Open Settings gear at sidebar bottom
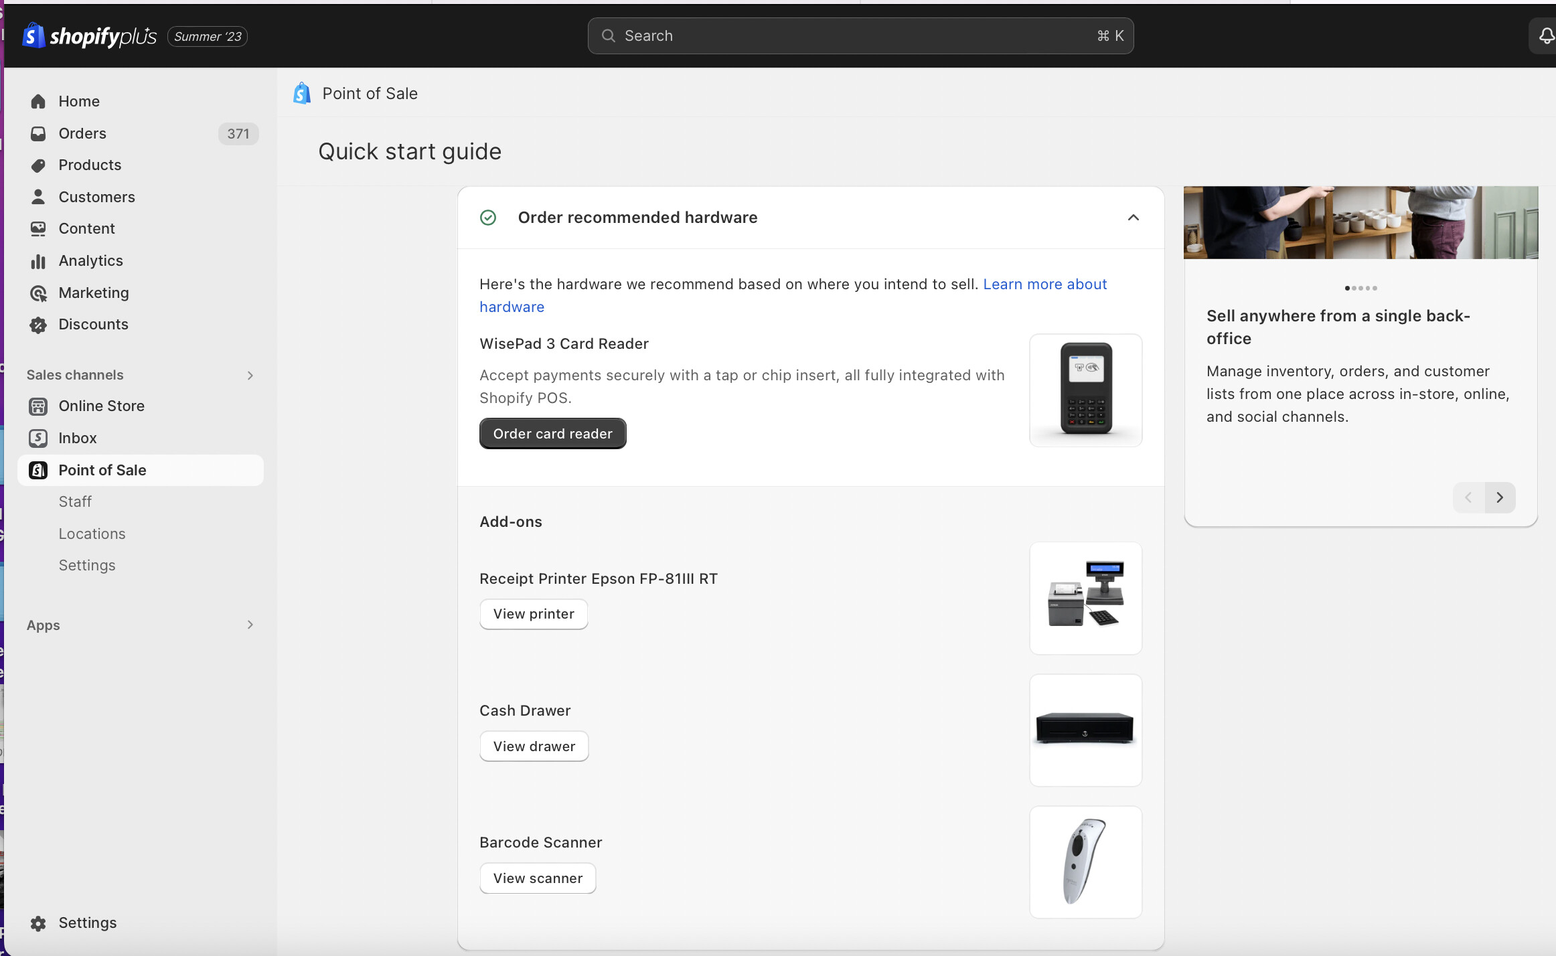1556x956 pixels. [x=38, y=923]
